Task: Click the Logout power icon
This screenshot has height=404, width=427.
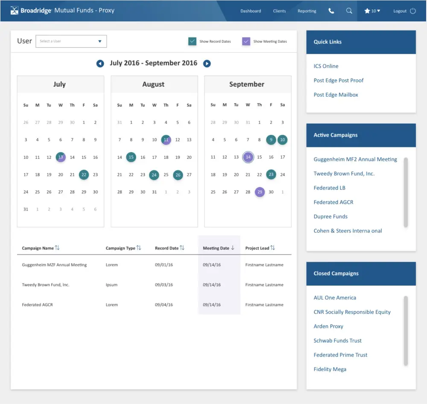Action: coord(413,11)
